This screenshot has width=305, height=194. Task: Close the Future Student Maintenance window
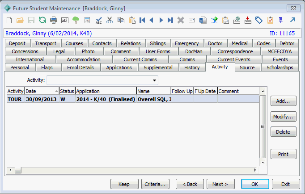pos(293,8)
